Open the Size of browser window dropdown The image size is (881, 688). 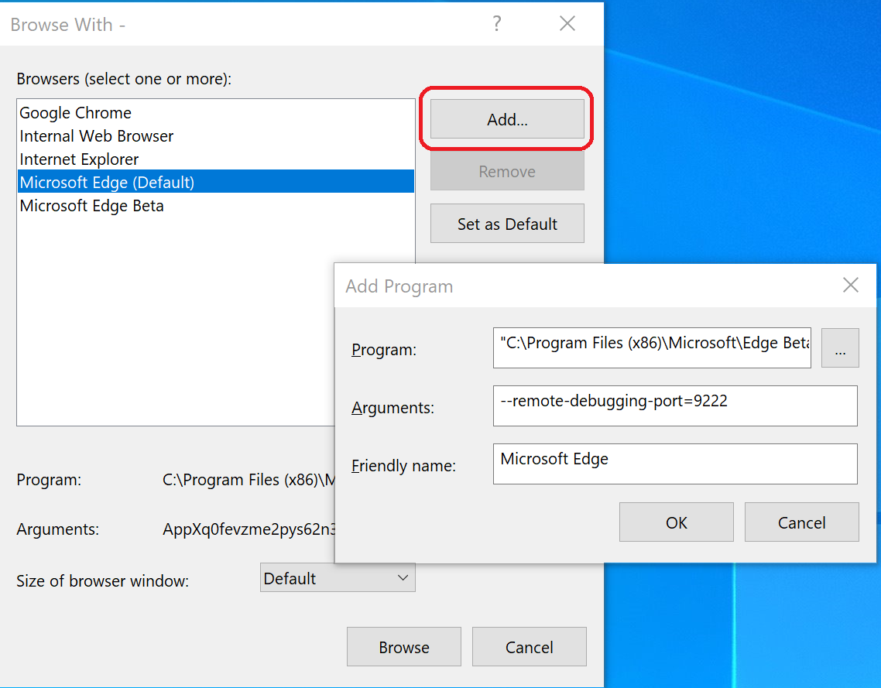pyautogui.click(x=337, y=578)
